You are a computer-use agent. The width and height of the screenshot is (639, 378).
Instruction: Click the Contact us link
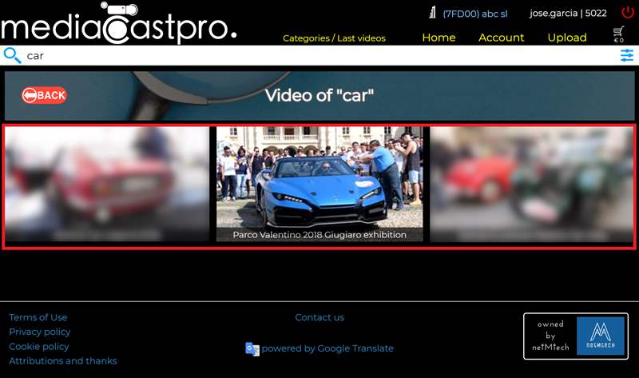click(319, 317)
